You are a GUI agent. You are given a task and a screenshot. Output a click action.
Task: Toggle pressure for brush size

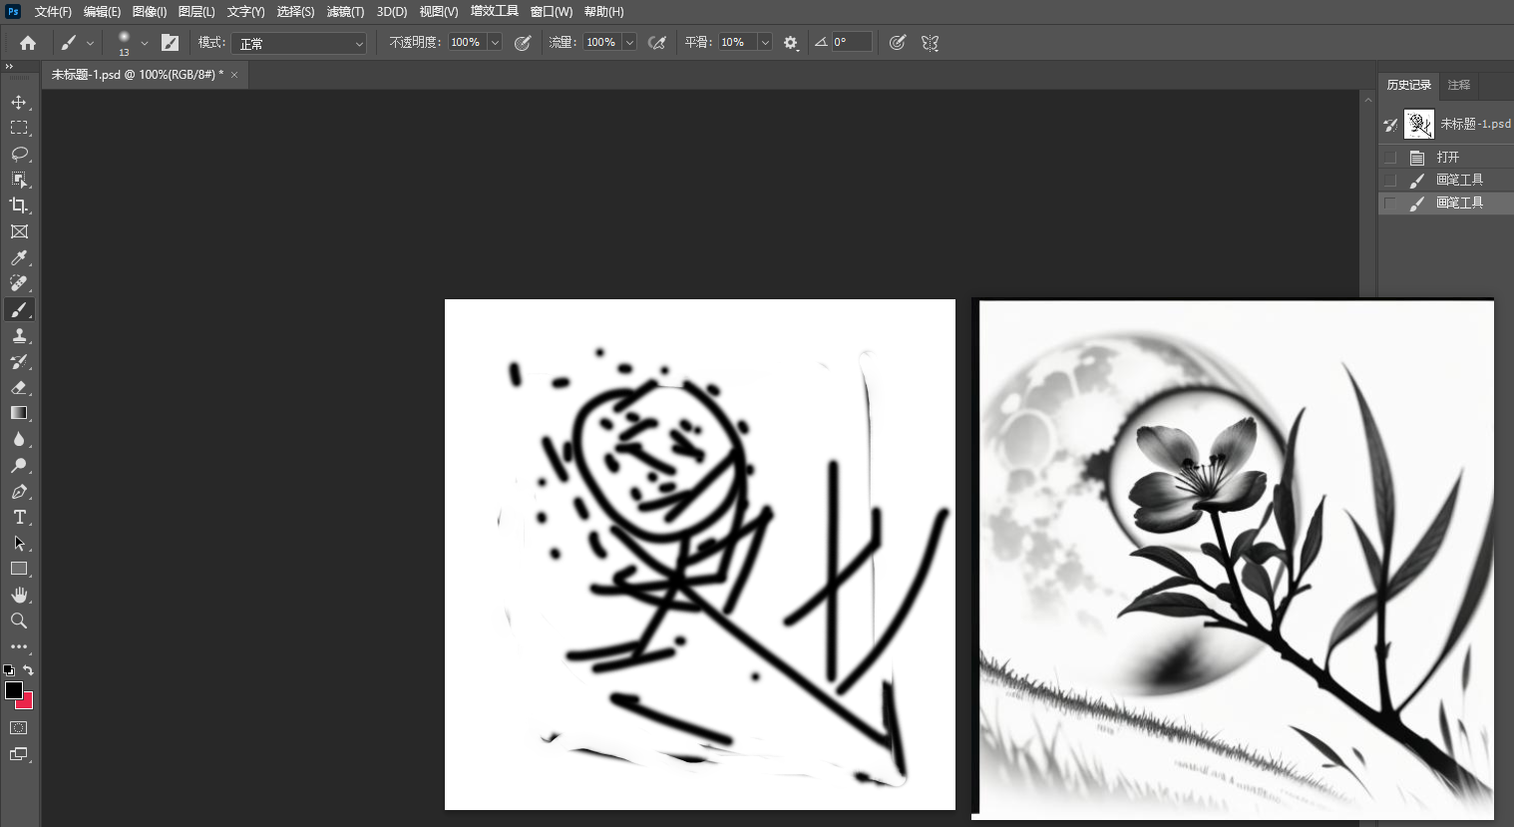(898, 43)
